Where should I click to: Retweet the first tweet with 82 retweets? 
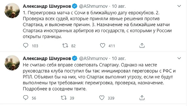click(x=66, y=46)
